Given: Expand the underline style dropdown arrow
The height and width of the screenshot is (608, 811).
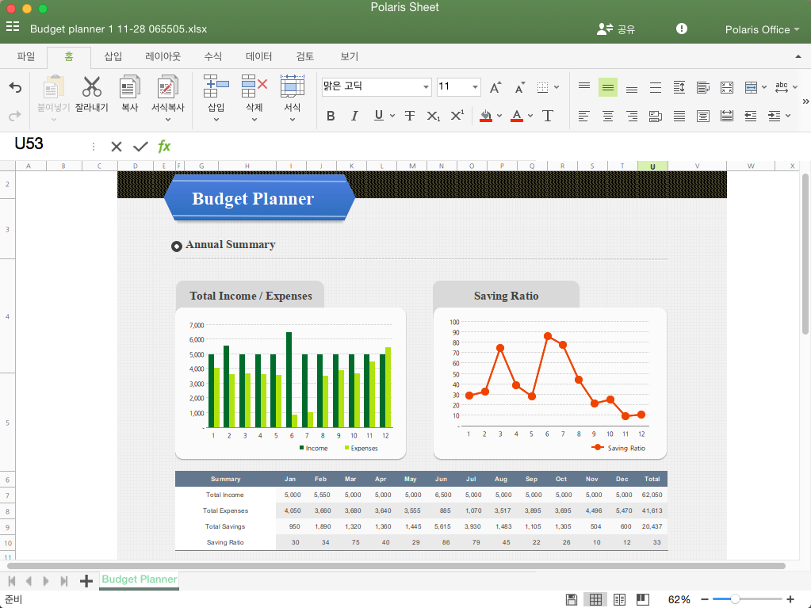Looking at the screenshot, I should (392, 116).
